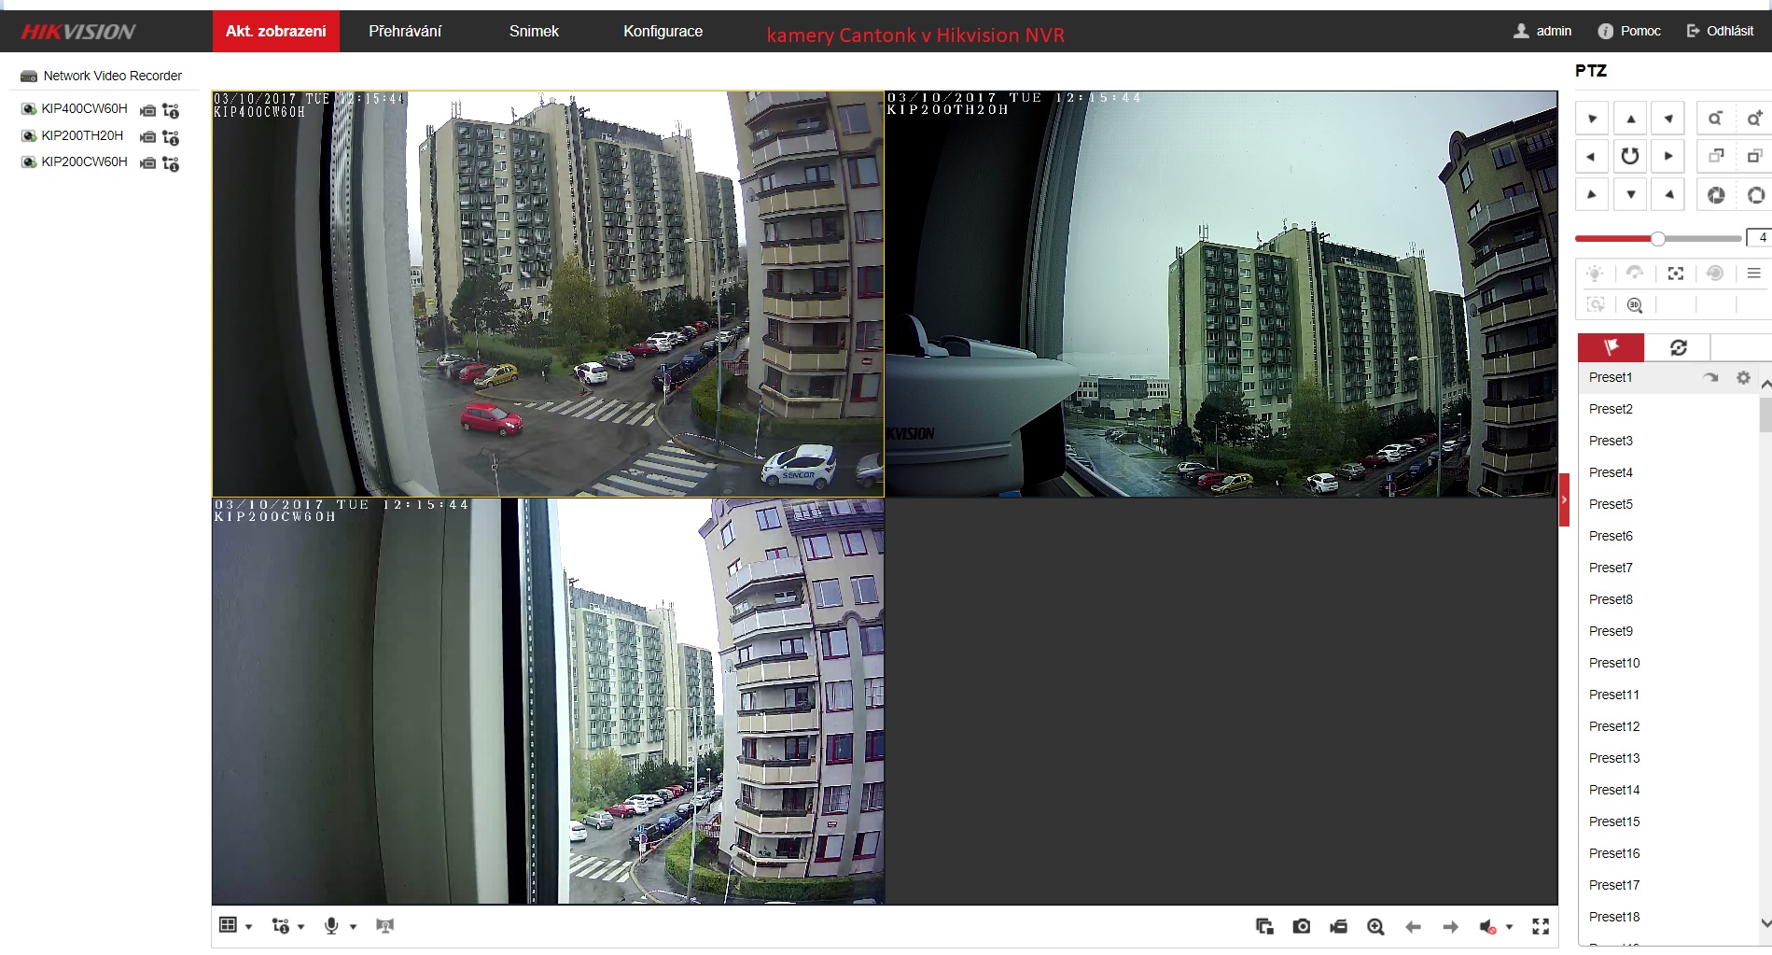1772x955 pixels.
Task: Open stream switch icon for KIP400CW60H
Action: pyautogui.click(x=171, y=110)
